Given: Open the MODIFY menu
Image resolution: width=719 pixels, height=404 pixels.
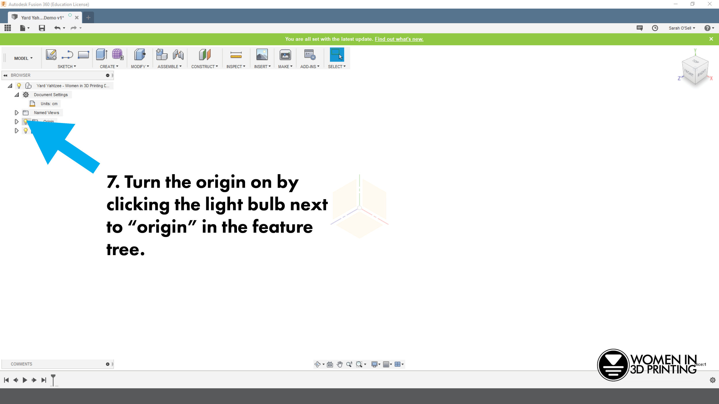Looking at the screenshot, I should [x=140, y=66].
